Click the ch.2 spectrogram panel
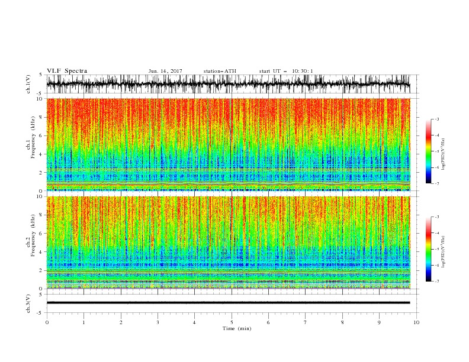 click(x=229, y=243)
